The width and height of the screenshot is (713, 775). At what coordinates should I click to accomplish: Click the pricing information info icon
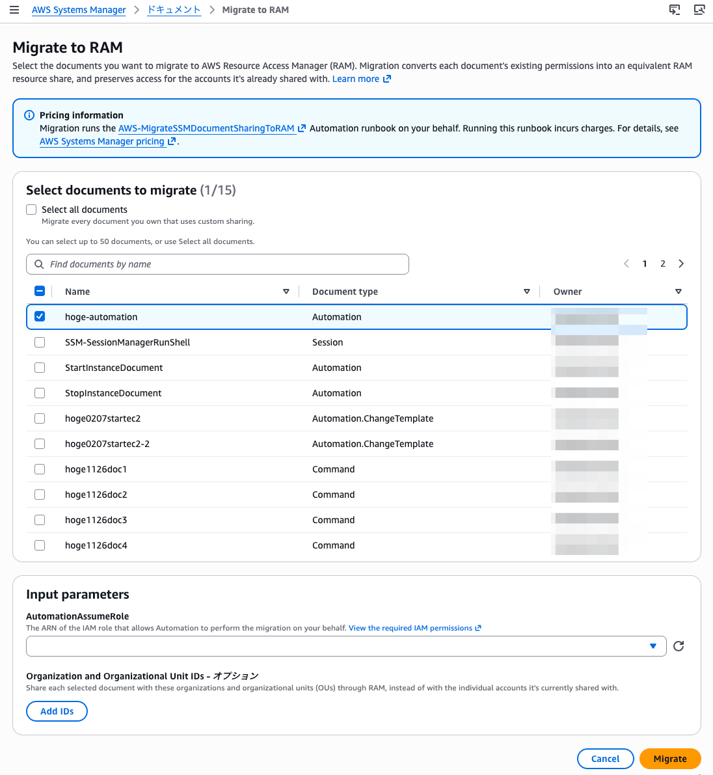[29, 115]
